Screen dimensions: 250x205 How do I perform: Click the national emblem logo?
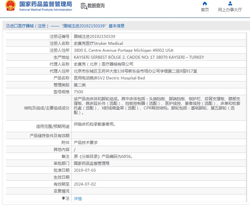(11, 6)
